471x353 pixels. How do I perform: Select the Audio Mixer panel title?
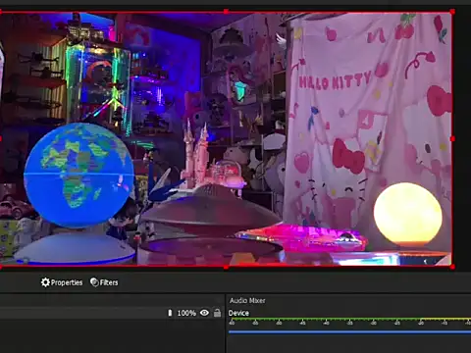247,300
